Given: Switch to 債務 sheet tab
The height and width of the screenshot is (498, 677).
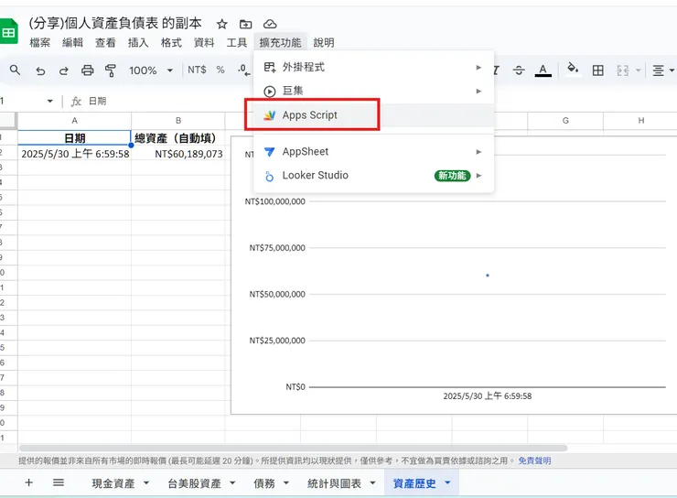Looking at the screenshot, I should (x=264, y=483).
